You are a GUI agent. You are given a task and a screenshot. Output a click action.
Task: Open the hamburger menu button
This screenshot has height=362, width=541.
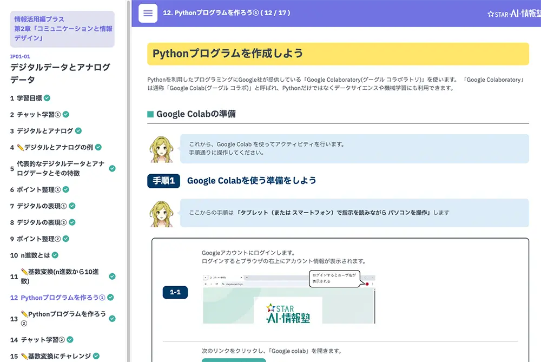pos(148,14)
